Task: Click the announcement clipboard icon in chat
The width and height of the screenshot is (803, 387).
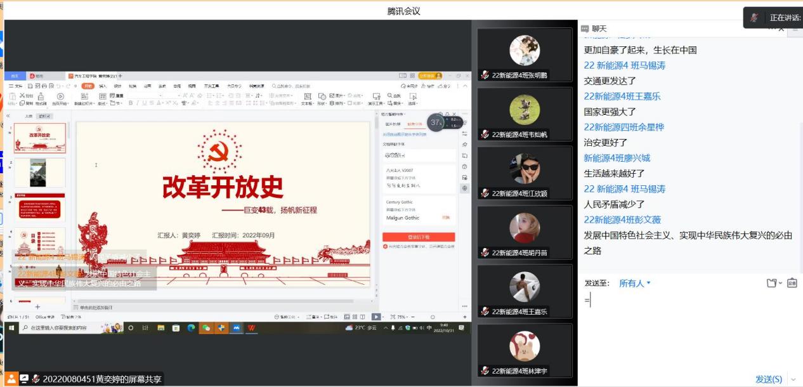Action: click(x=792, y=283)
